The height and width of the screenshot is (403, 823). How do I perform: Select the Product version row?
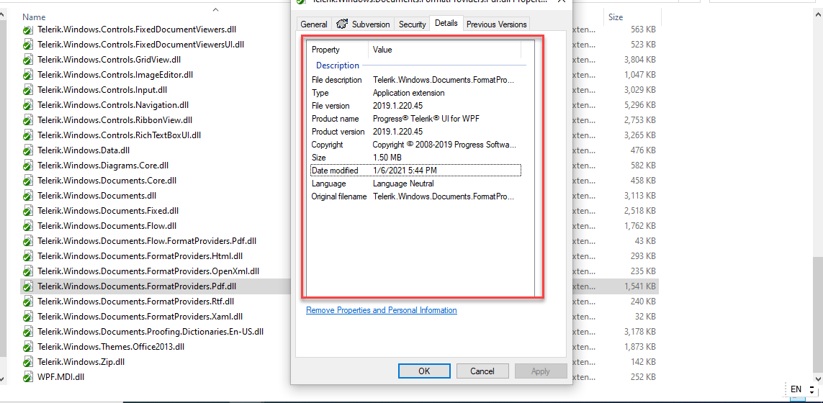pyautogui.click(x=415, y=132)
